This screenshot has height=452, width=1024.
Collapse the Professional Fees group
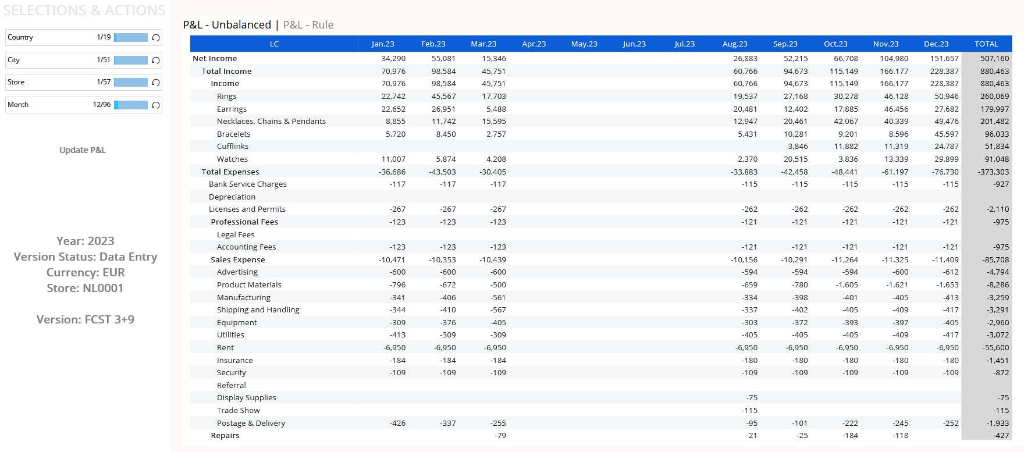coord(244,222)
